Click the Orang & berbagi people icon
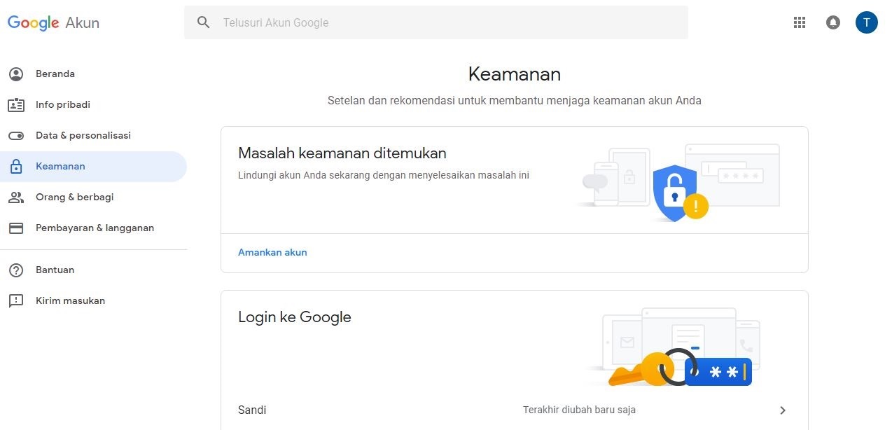 click(x=15, y=197)
